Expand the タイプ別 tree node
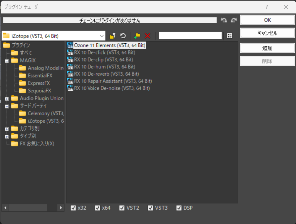This screenshot has width=296, height=224. [x=7, y=137]
